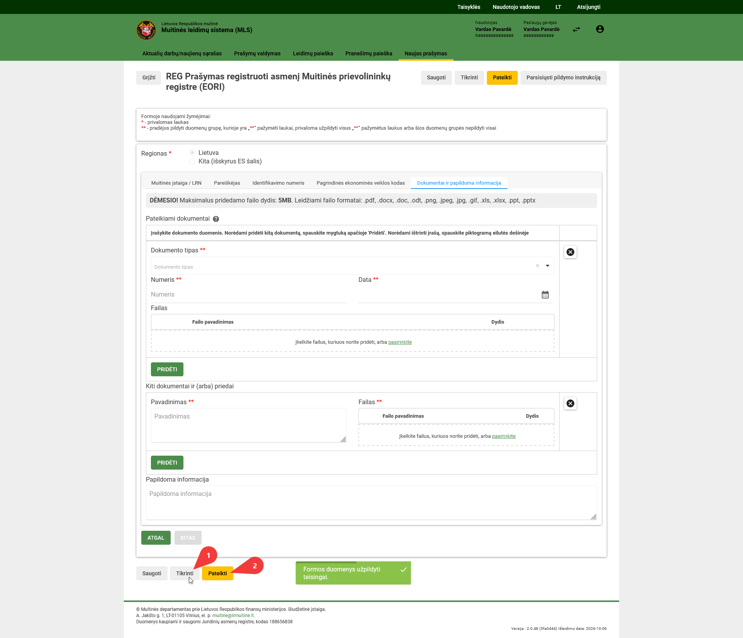Open the user account profile icon
The width and height of the screenshot is (743, 638).
coord(600,29)
